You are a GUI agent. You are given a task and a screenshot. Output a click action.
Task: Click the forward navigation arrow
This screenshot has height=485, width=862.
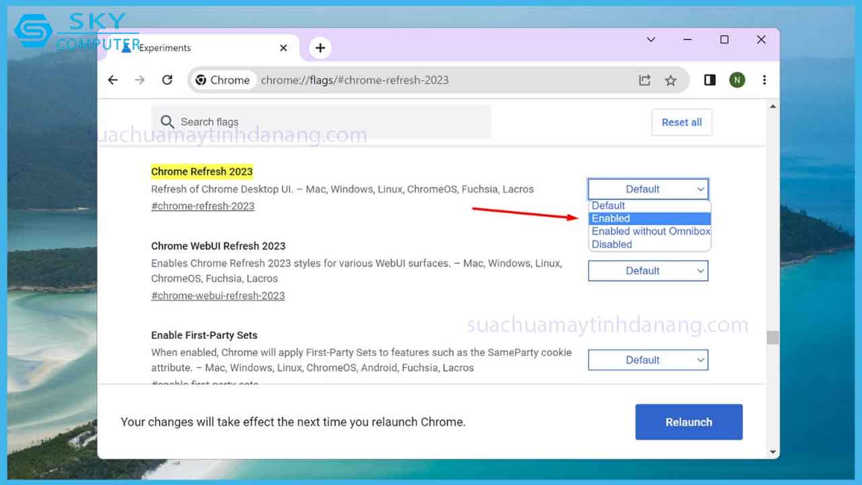click(139, 80)
